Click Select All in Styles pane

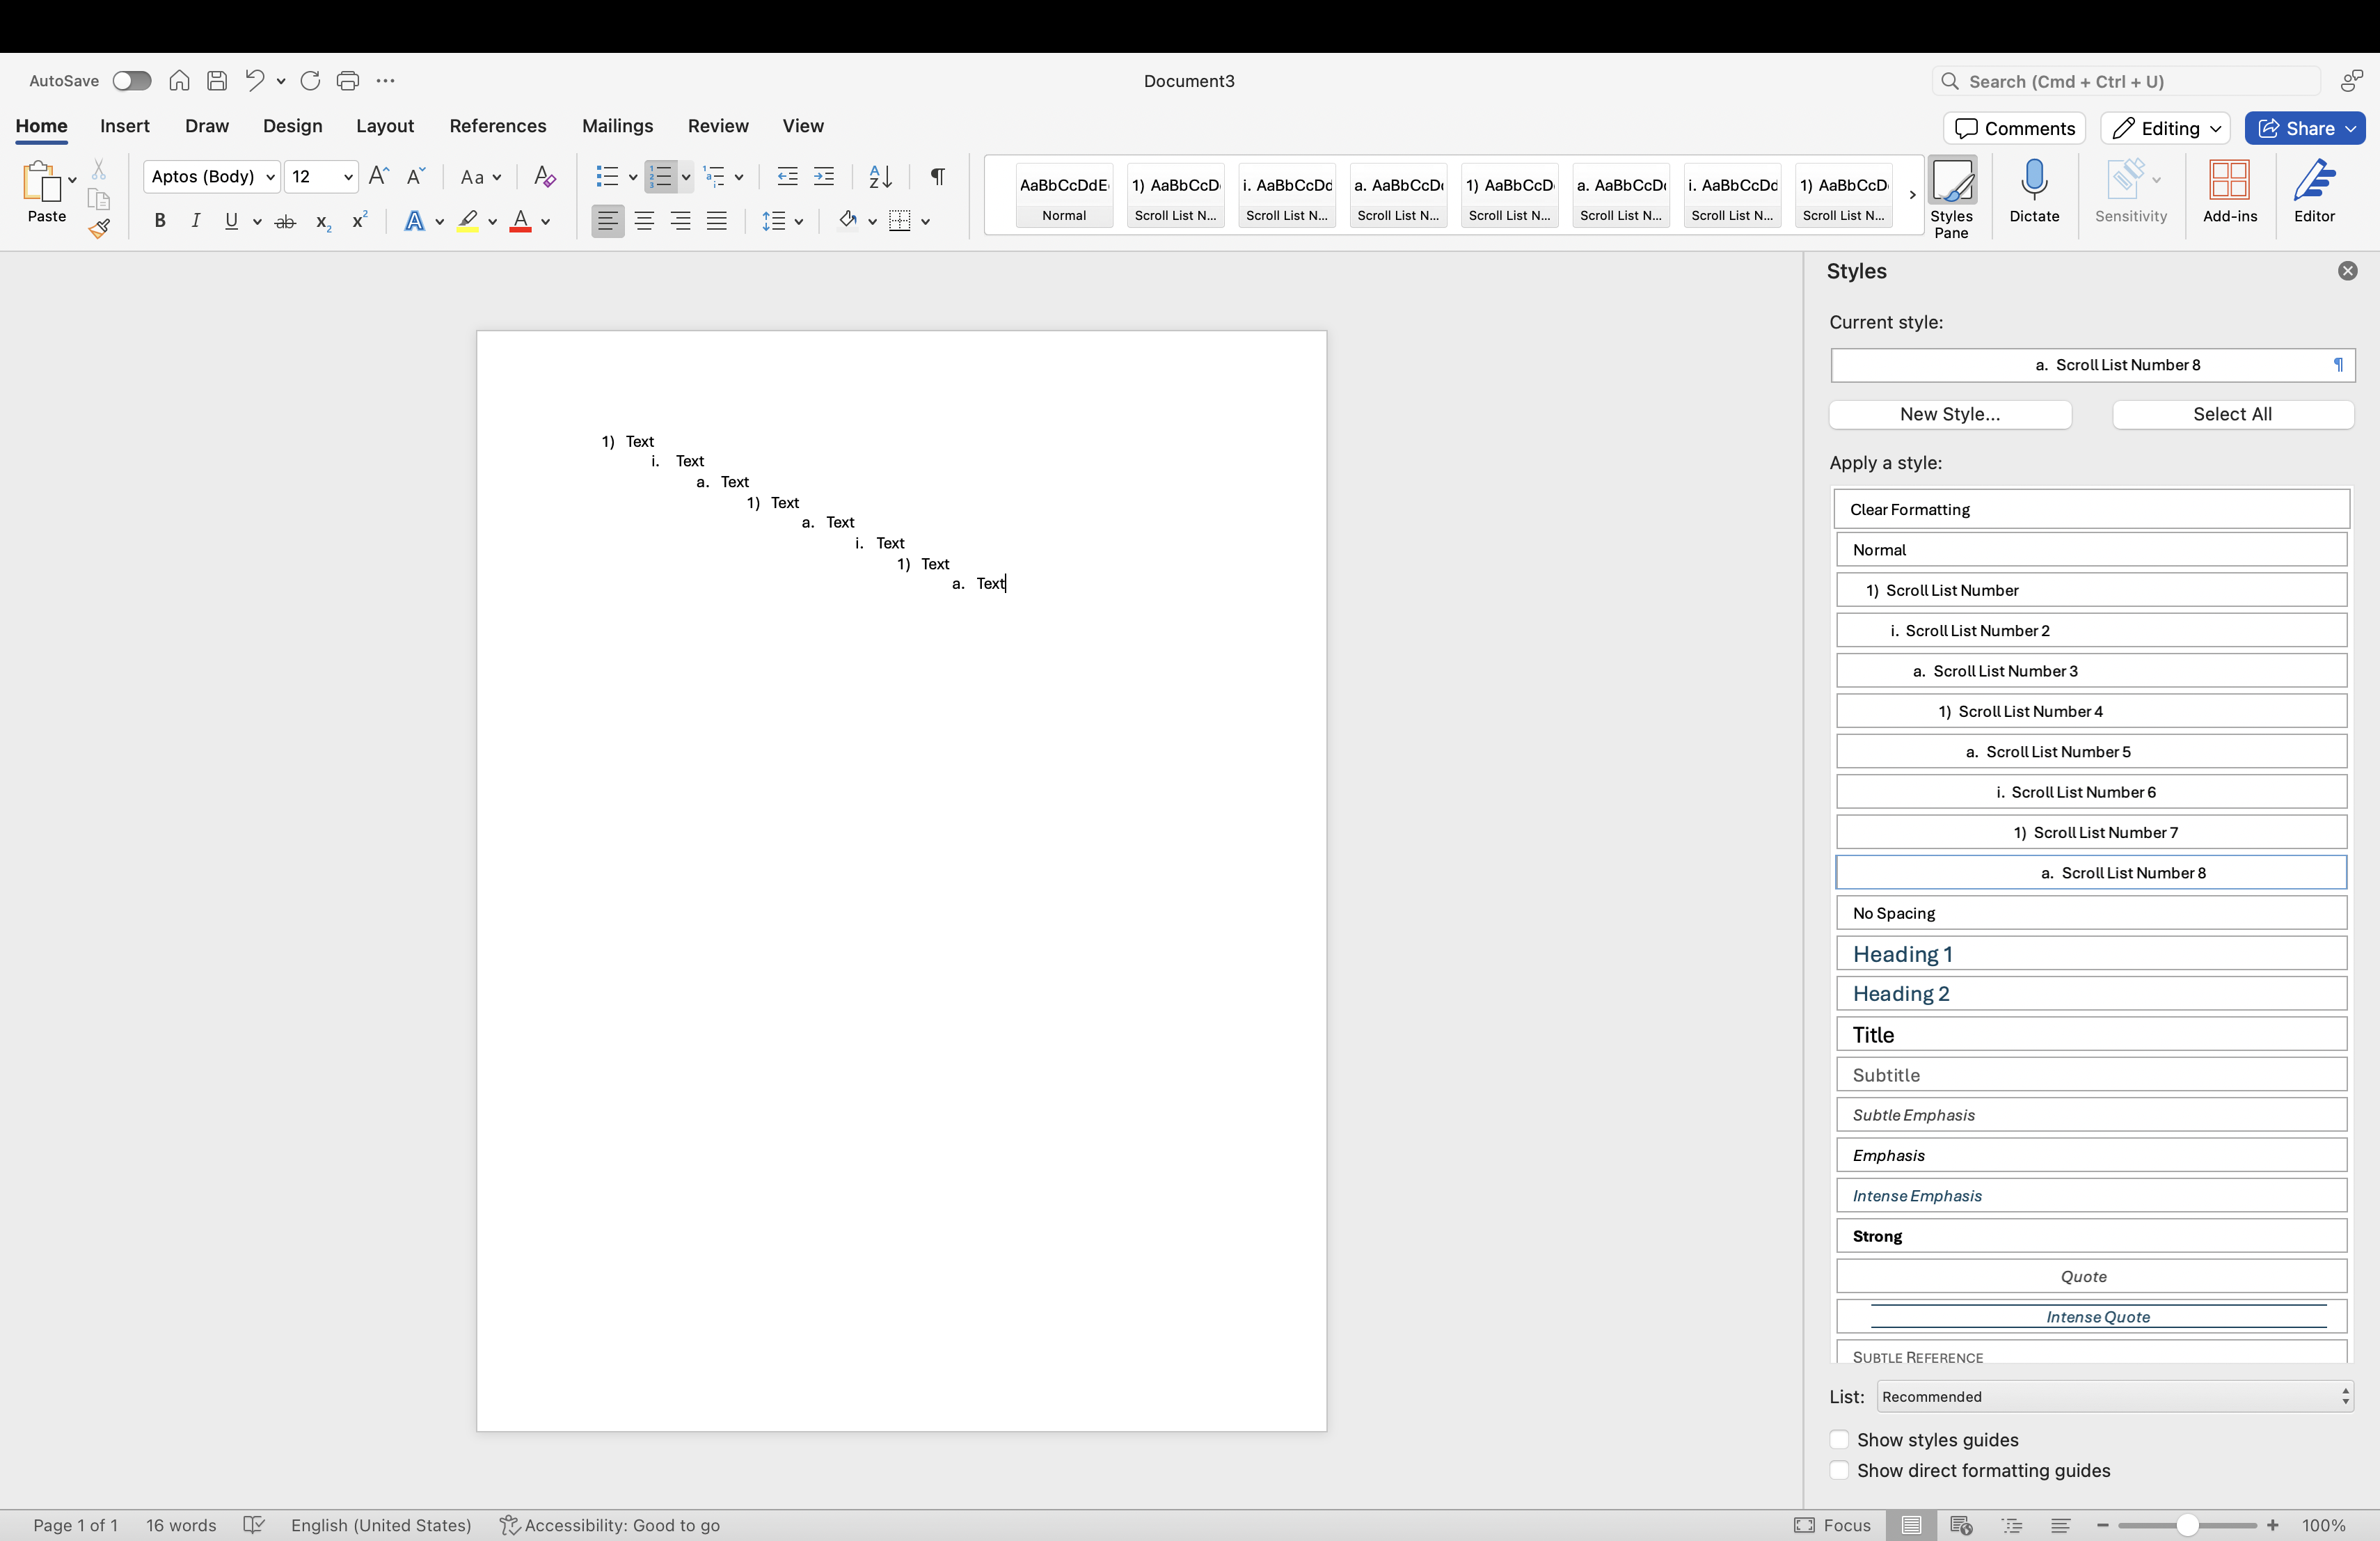point(2232,414)
